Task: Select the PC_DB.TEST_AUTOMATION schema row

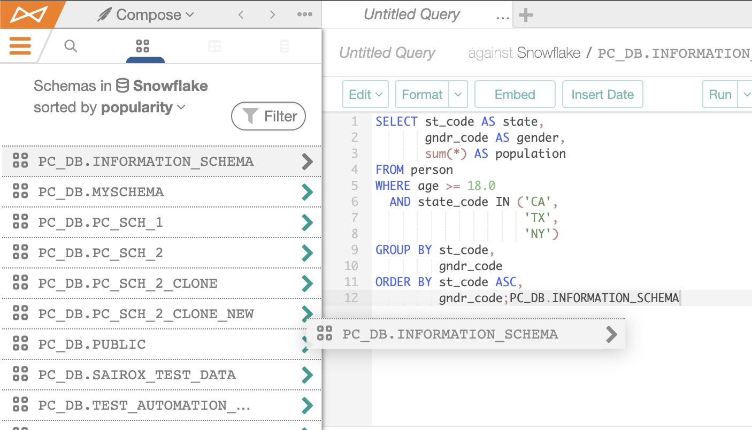Action: (162, 405)
